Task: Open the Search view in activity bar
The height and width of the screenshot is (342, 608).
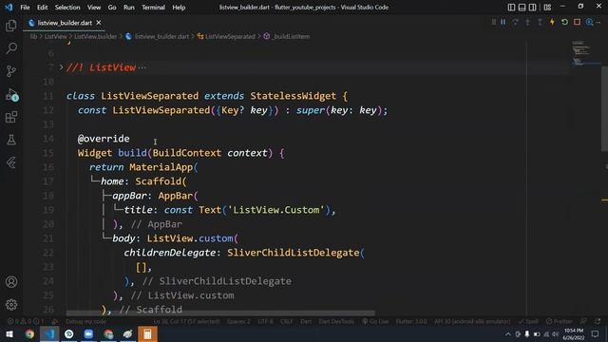Action: coord(11,48)
